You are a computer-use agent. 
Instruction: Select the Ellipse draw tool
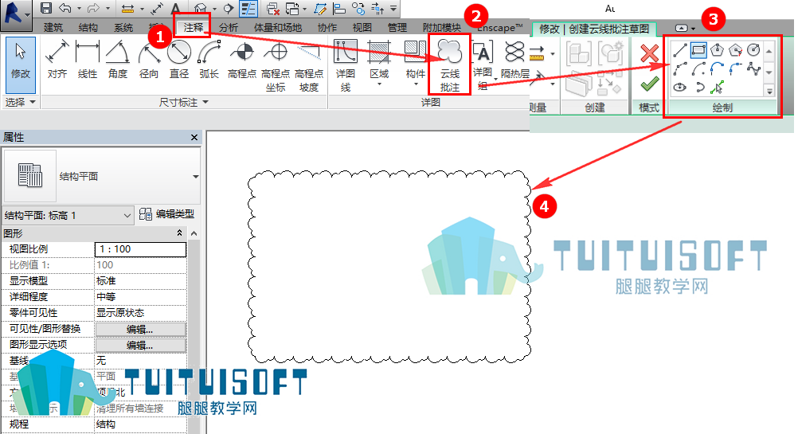[x=680, y=87]
